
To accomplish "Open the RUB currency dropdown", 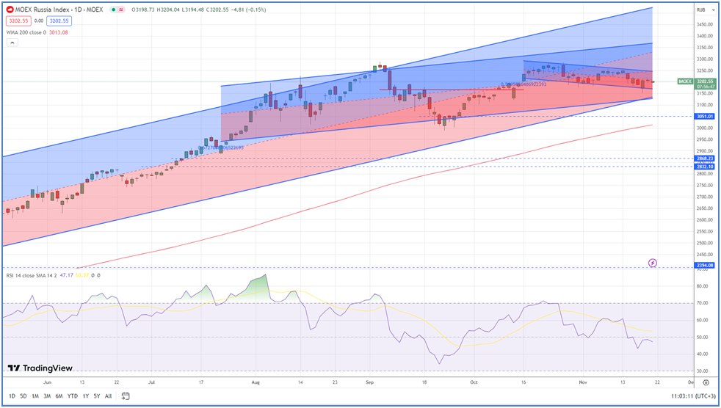I will (706, 10).
